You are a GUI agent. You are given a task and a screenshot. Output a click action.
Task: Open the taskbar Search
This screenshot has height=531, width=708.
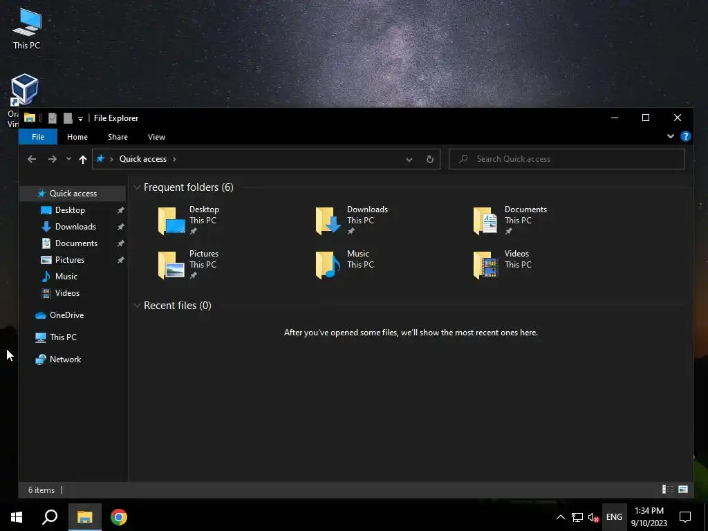tap(50, 517)
